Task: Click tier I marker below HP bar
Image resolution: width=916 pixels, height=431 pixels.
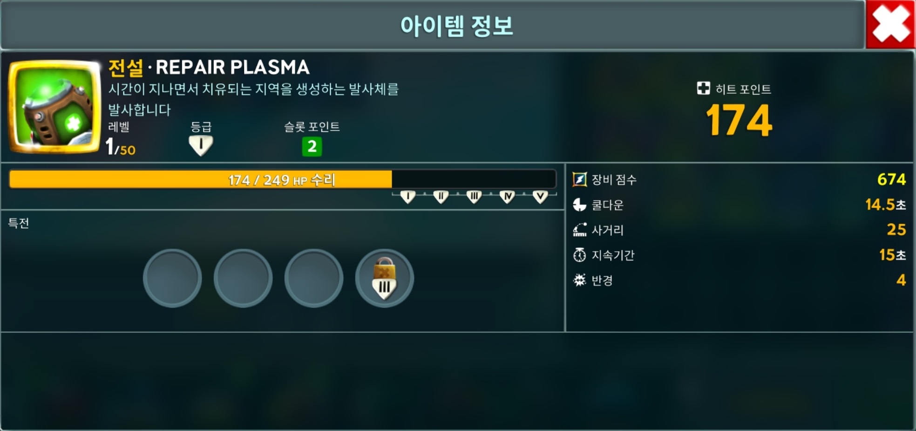Action: click(x=408, y=197)
